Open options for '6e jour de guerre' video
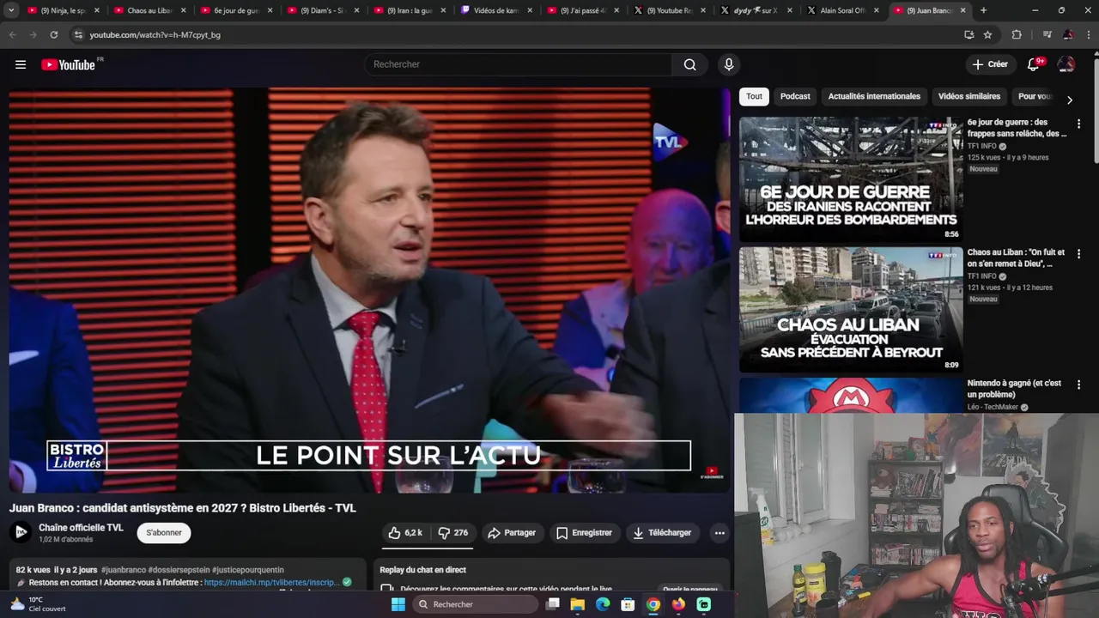The image size is (1099, 618). click(1078, 124)
